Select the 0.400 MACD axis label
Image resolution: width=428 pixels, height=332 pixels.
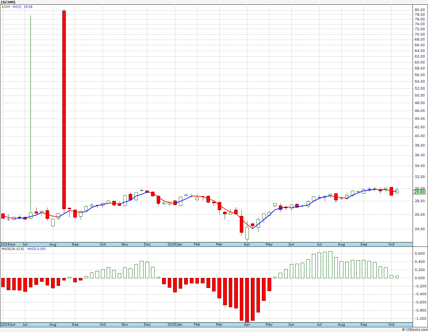point(420,262)
